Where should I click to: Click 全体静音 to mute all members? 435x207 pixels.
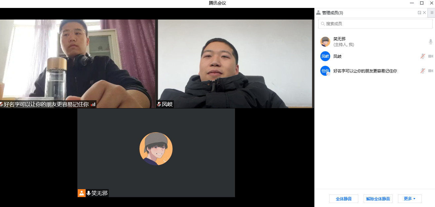coord(344,199)
